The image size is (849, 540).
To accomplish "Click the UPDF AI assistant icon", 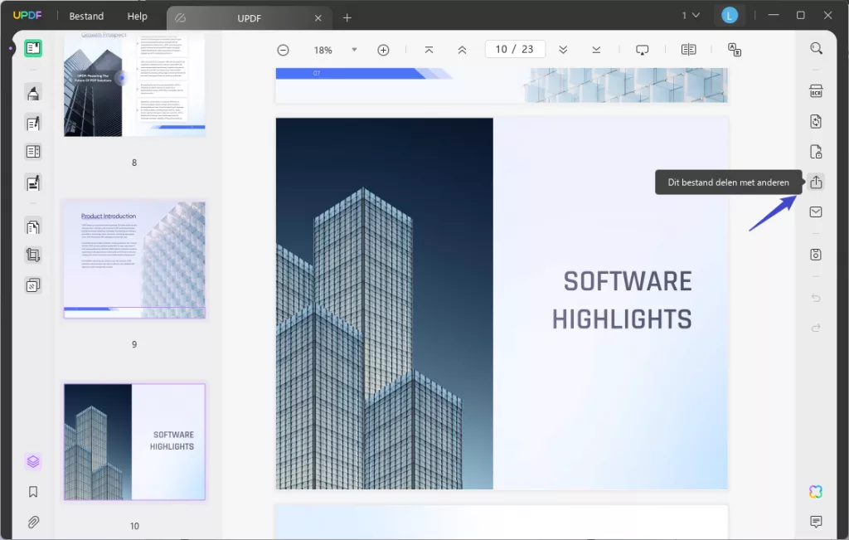I will (816, 492).
